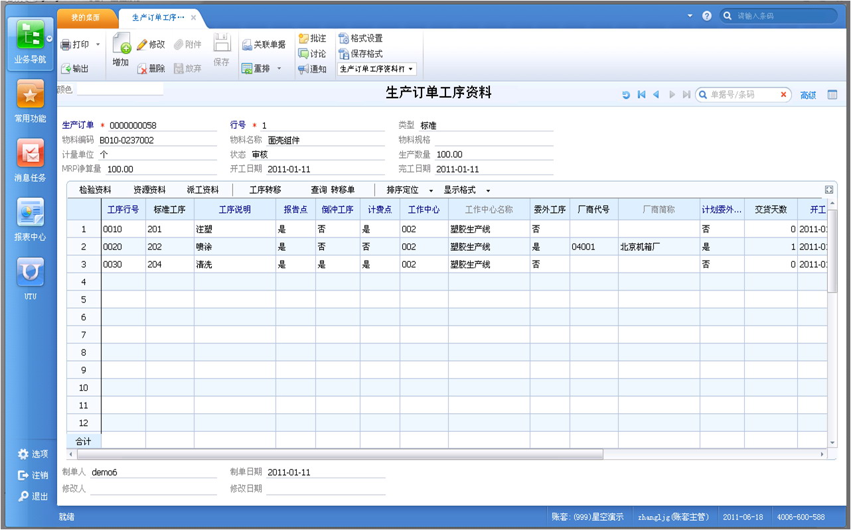Click the refresh record arrow icon
Viewport: 851px width, 530px height.
pos(626,95)
